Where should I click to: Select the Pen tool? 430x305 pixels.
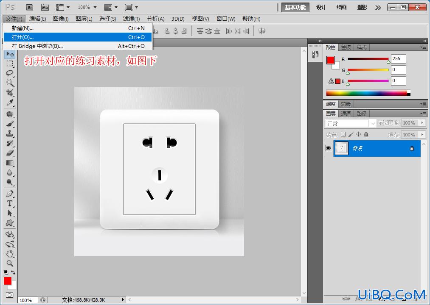pos(10,194)
